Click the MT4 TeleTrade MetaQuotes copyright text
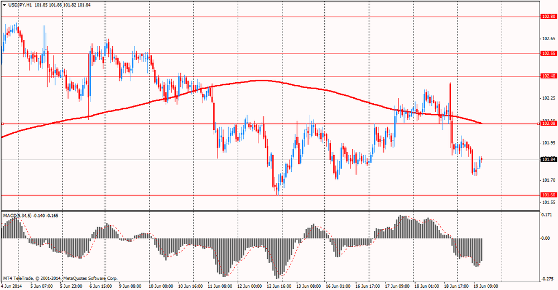This screenshot has width=558, height=290. pyautogui.click(x=60, y=278)
